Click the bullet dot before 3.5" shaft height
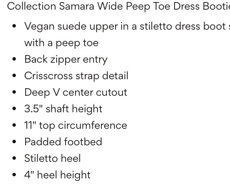The width and height of the screenshot is (230, 188). pyautogui.click(x=14, y=109)
